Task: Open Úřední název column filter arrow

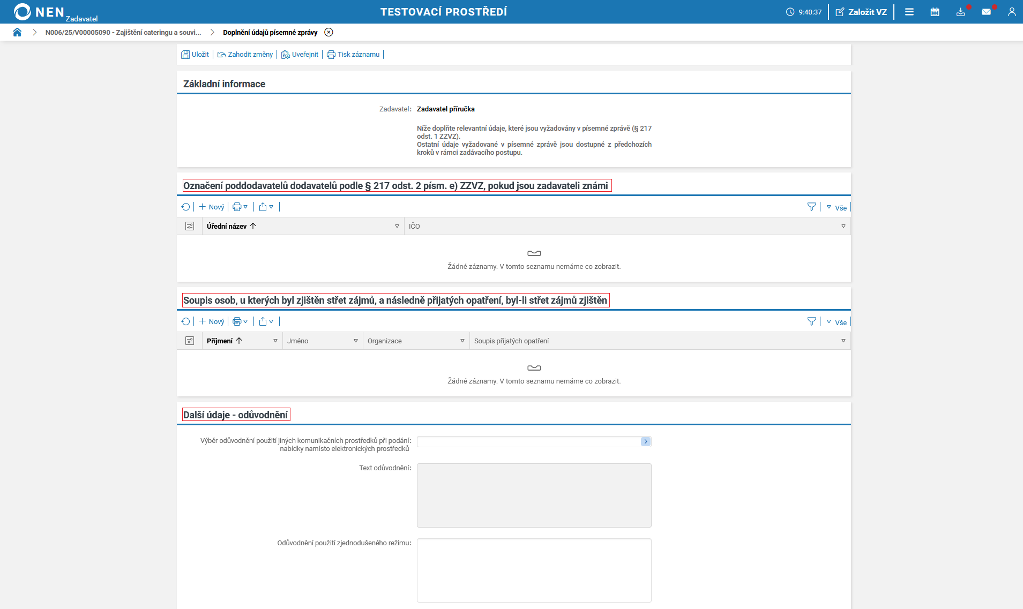Action: (397, 226)
